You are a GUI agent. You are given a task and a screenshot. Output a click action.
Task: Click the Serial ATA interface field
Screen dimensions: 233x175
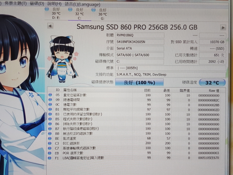(140, 48)
